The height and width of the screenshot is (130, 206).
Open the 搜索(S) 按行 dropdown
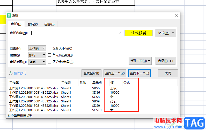(x=37, y=55)
